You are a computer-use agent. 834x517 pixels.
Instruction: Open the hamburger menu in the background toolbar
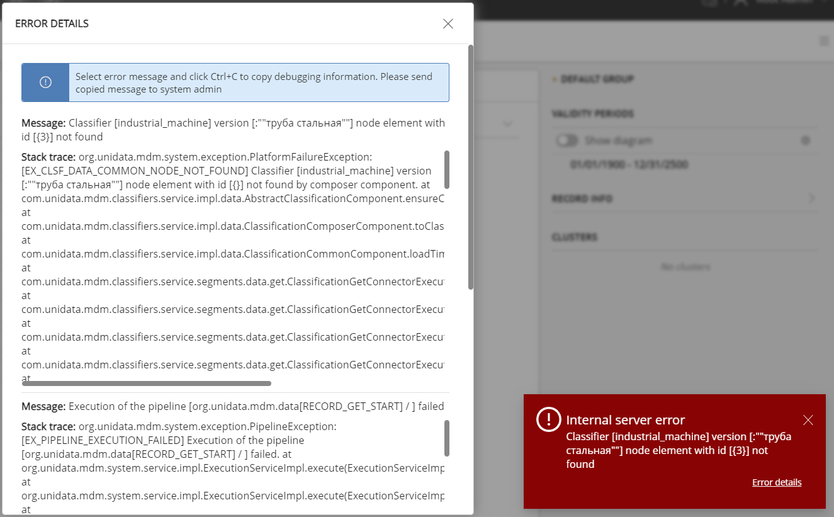823,41
